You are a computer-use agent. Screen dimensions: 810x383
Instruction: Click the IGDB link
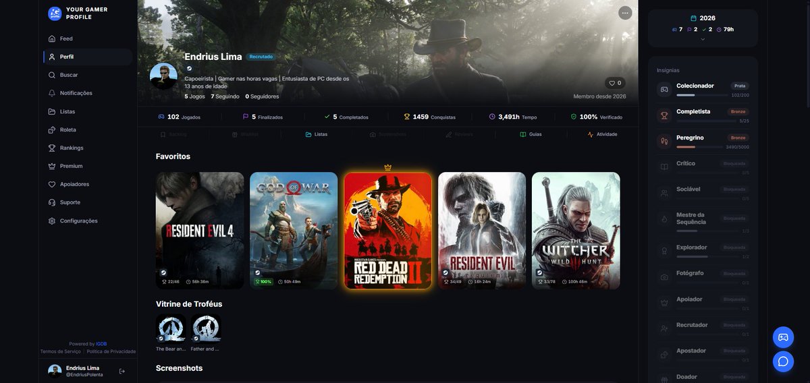(101, 344)
